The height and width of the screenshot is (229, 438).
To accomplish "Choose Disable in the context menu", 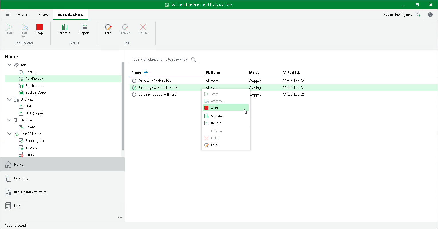I will 226,131.
